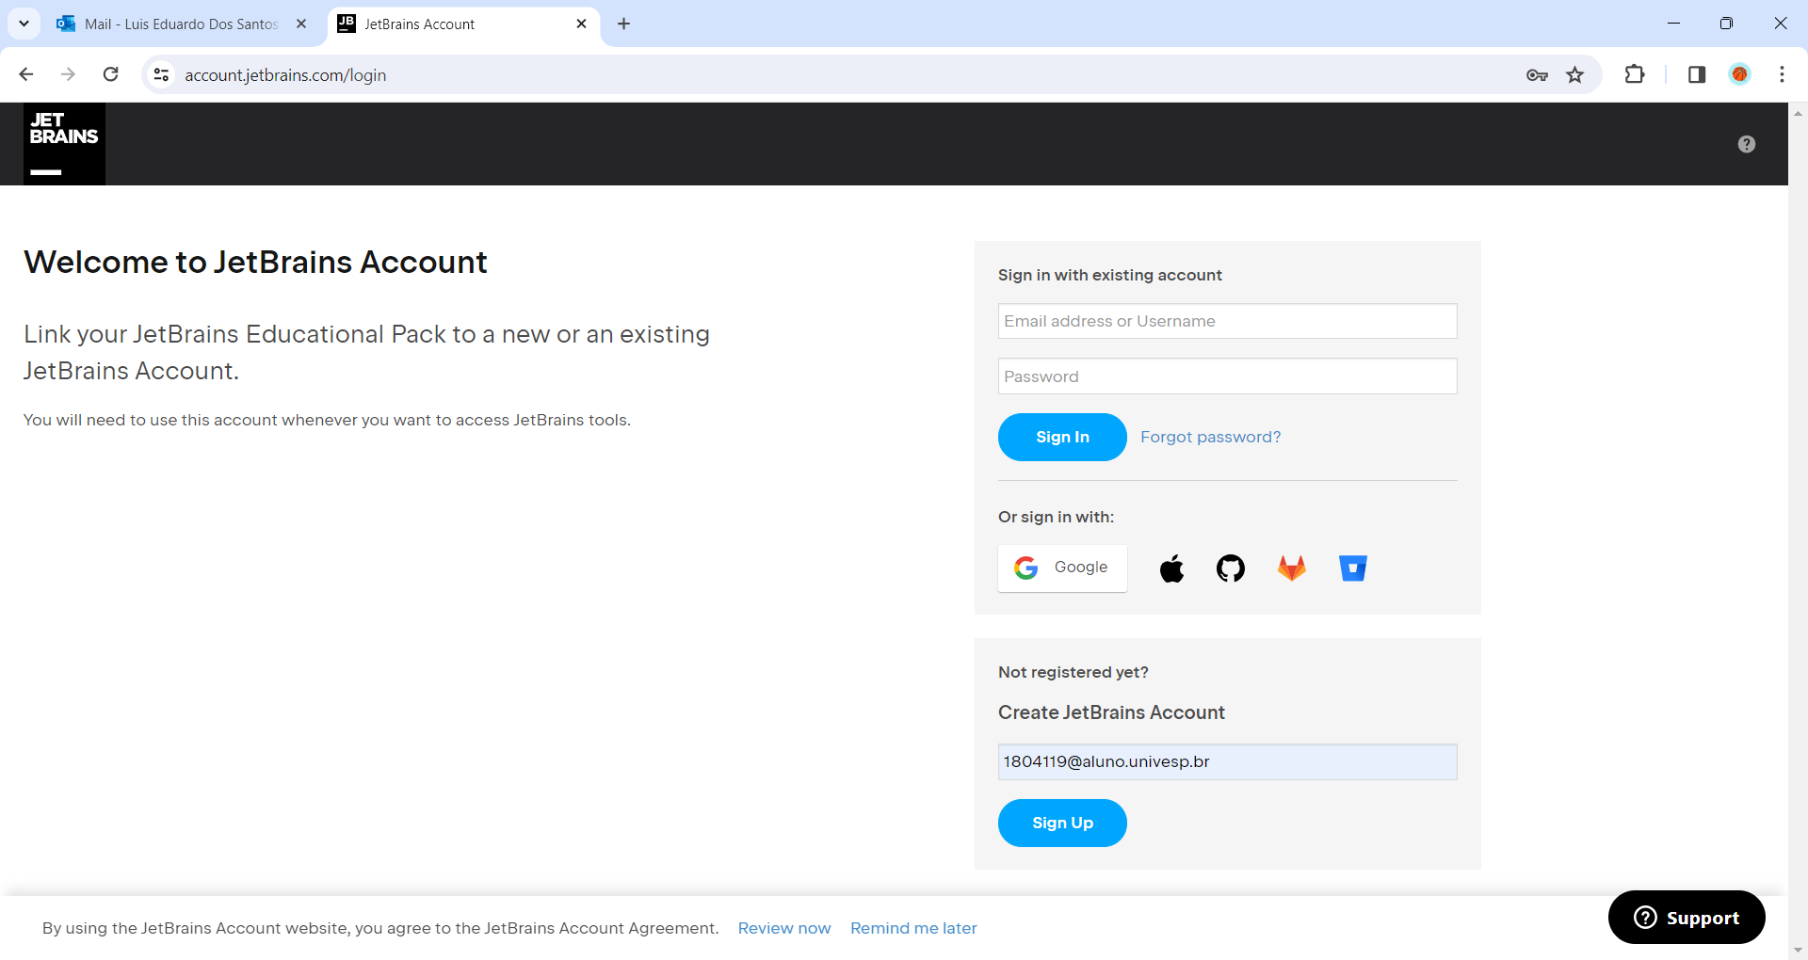The width and height of the screenshot is (1808, 960).
Task: Open the Forgot password? link
Action: 1210,437
